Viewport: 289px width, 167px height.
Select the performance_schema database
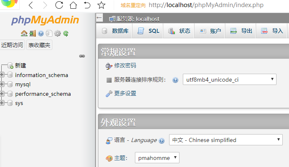43,94
